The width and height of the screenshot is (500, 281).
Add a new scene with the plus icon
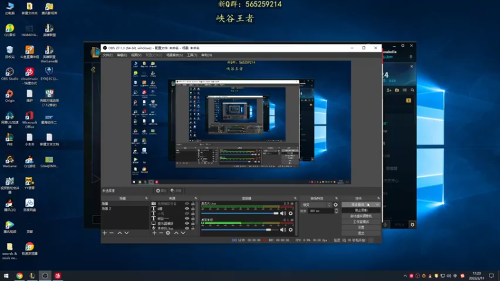click(x=104, y=233)
